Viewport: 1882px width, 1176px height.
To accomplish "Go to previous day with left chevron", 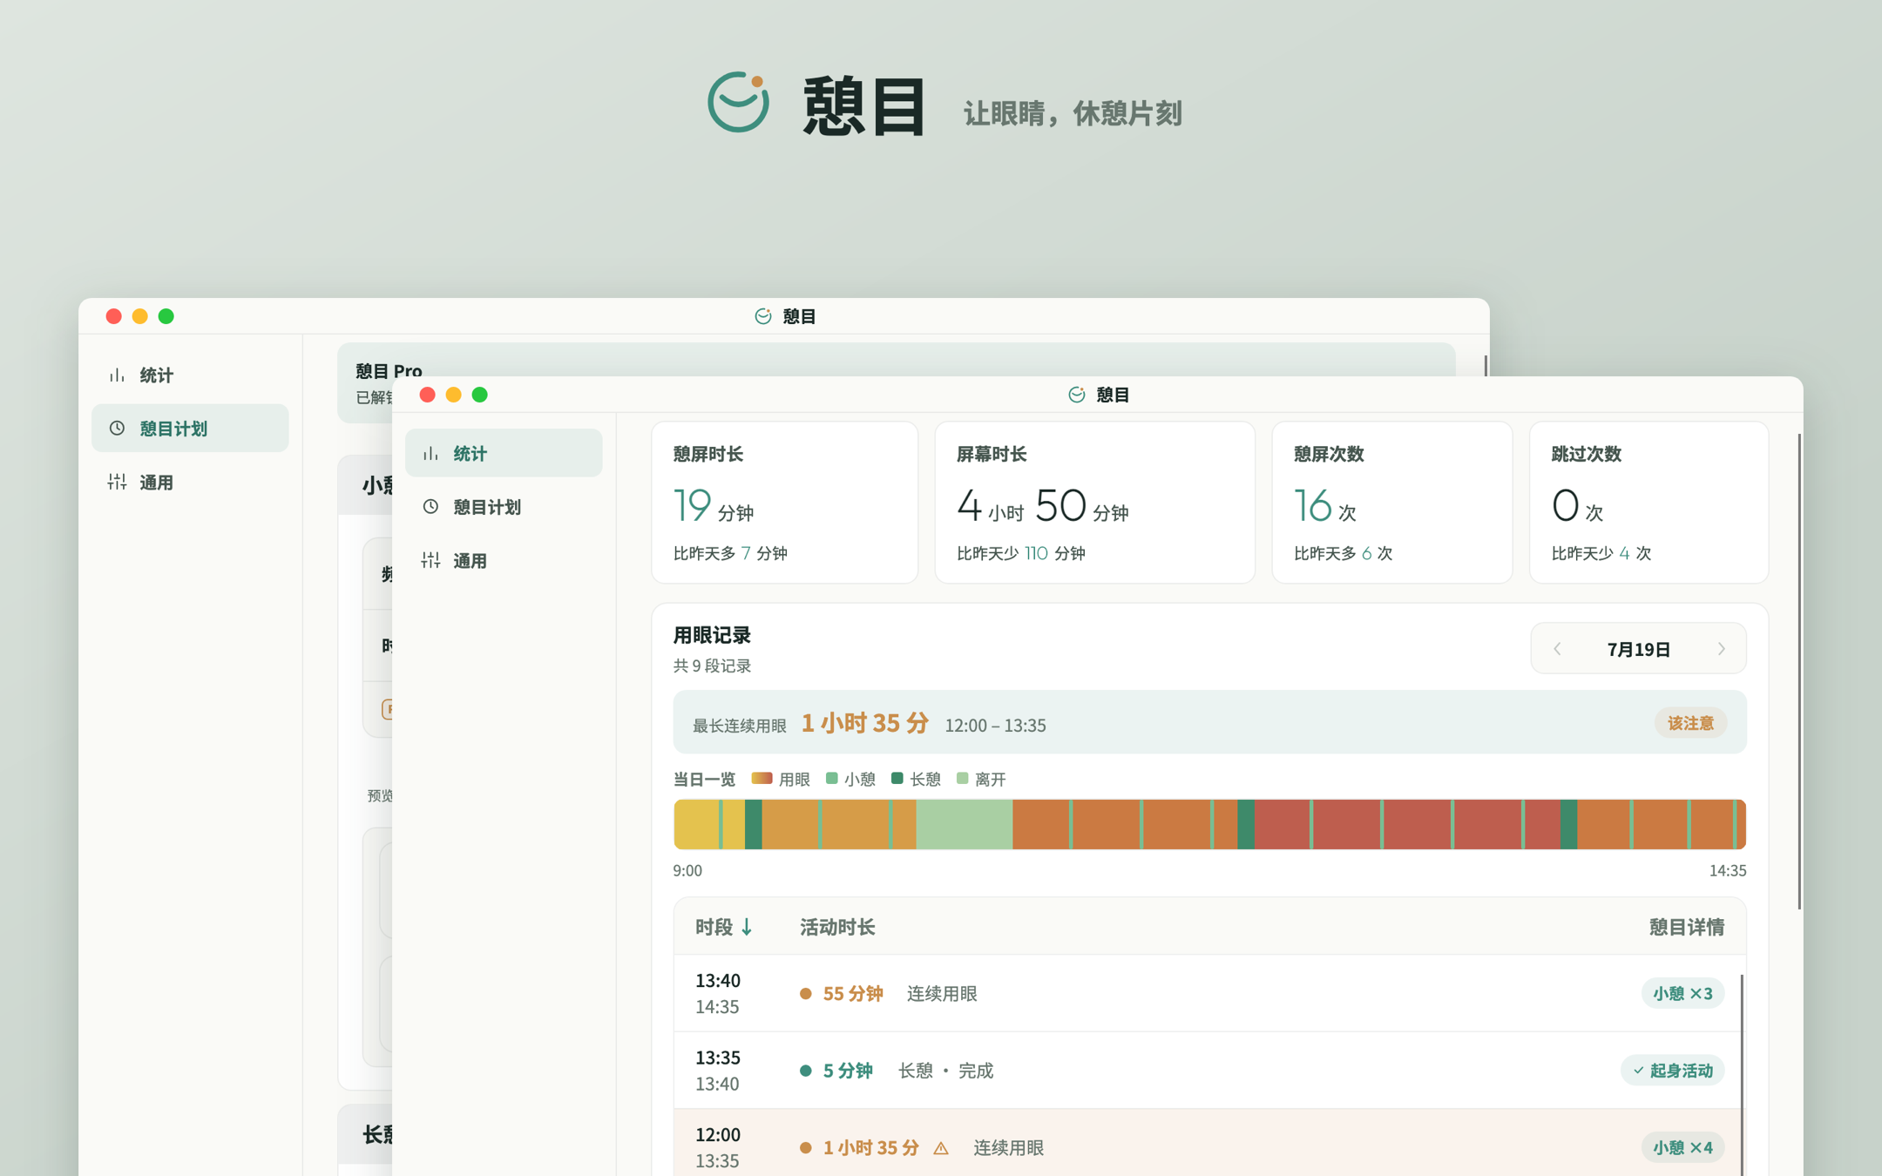I will [x=1557, y=649].
